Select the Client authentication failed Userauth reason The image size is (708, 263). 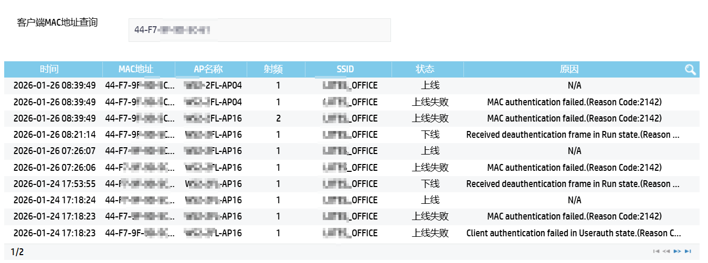(x=573, y=233)
